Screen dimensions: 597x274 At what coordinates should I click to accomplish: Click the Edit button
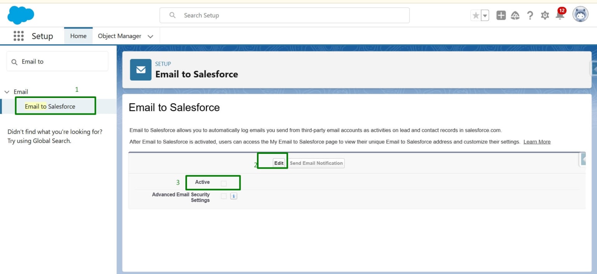(279, 163)
